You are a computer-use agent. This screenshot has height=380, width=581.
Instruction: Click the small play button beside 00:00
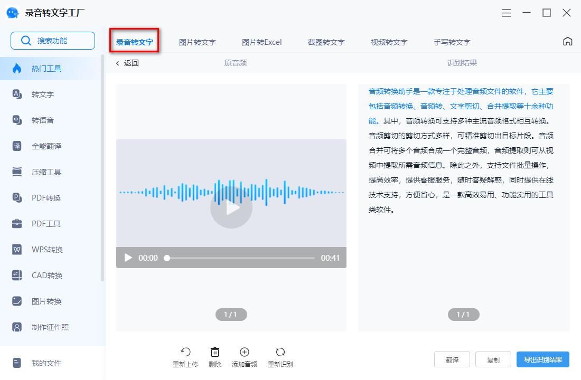(128, 258)
